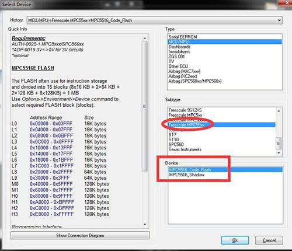Click Subtype list scrollbar thumb
This screenshot has height=251, width=292.
pyautogui.click(x=279, y=144)
